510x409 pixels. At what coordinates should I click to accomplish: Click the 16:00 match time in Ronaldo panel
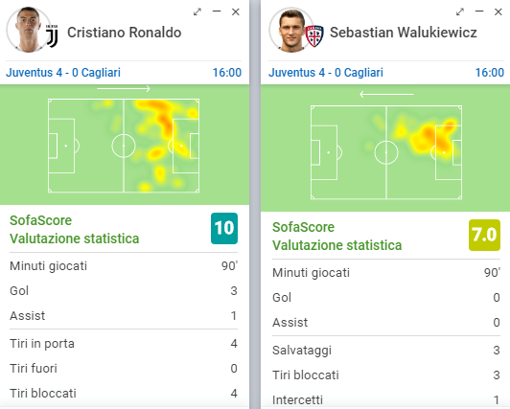[227, 73]
